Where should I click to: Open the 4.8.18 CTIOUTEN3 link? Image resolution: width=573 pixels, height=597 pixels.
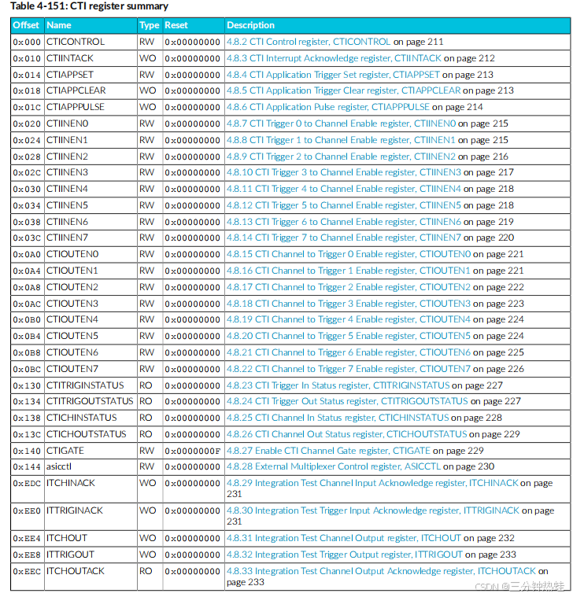click(x=349, y=304)
